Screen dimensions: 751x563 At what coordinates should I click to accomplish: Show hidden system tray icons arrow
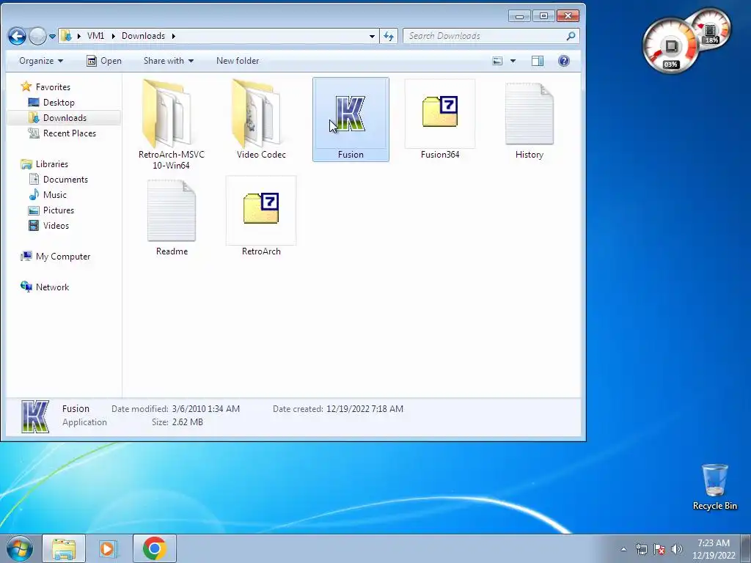tap(623, 549)
